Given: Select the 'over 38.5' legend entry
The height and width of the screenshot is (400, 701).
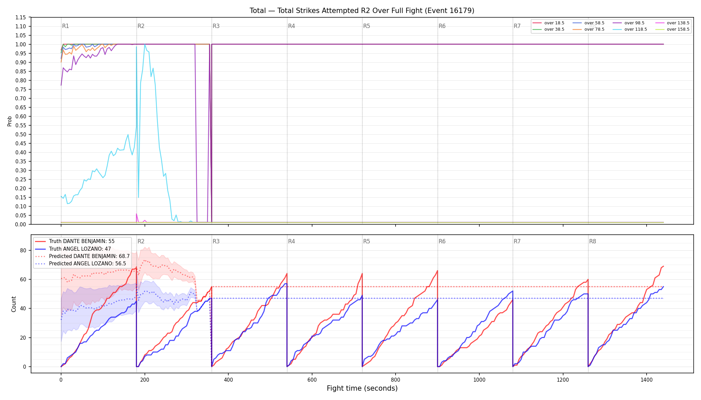Looking at the screenshot, I should tap(548, 29).
